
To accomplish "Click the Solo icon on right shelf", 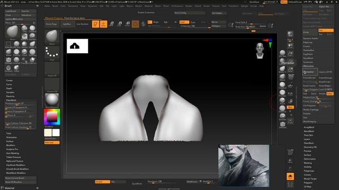I will pyautogui.click(x=290, y=177).
